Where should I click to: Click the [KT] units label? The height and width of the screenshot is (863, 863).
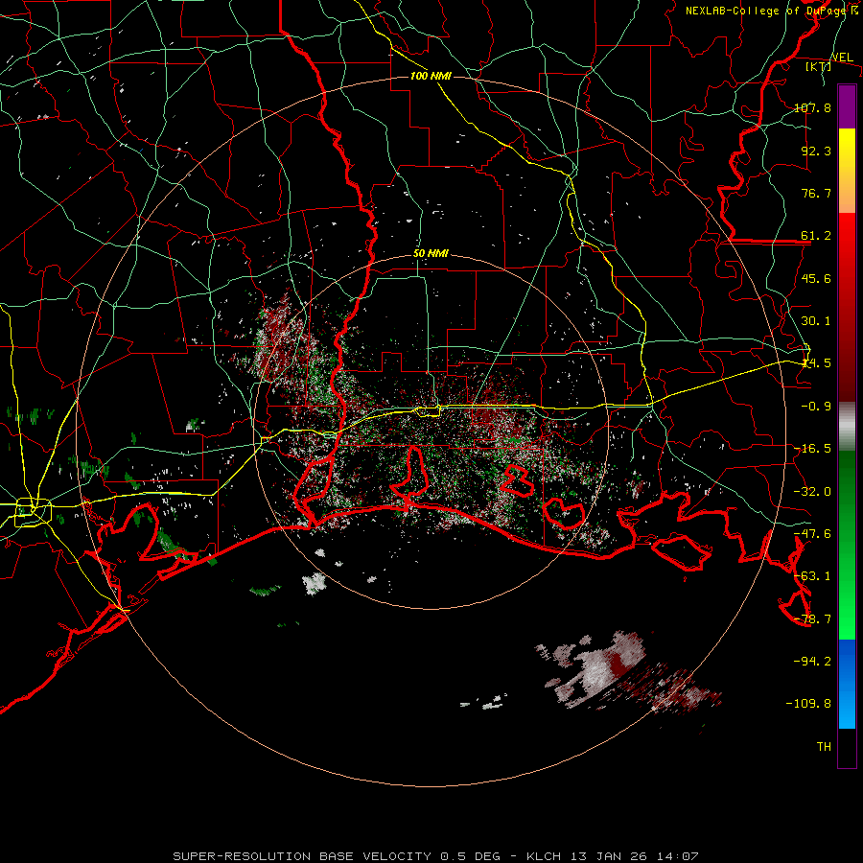click(x=818, y=66)
